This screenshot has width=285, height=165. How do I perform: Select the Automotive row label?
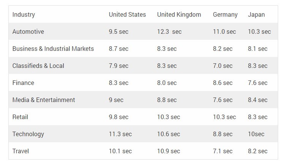[28, 31]
